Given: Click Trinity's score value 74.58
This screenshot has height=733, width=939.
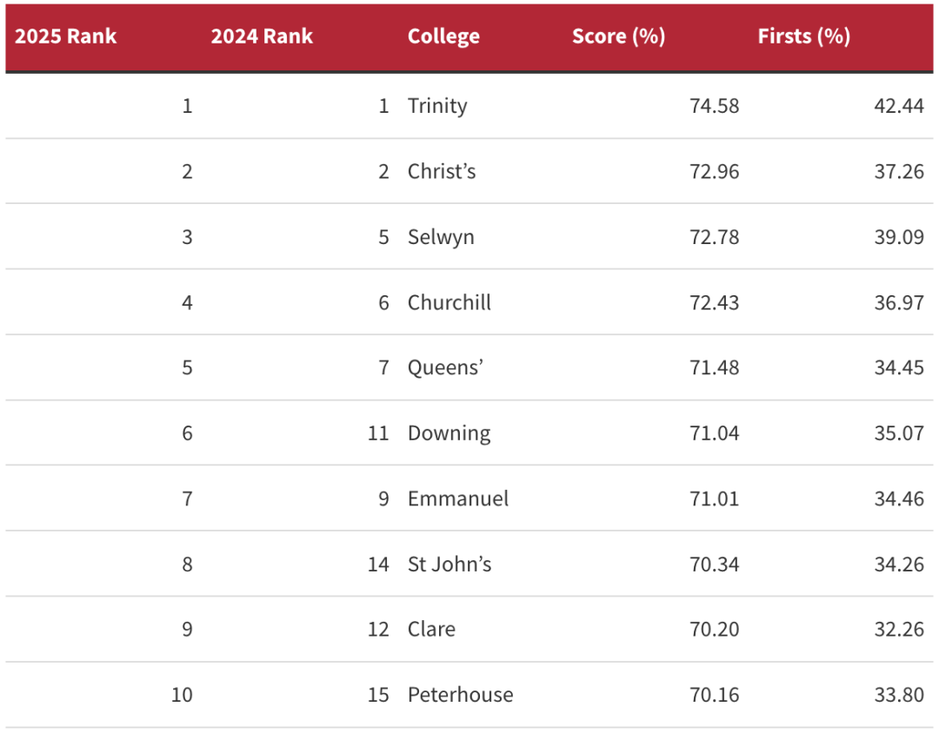Looking at the screenshot, I should tap(715, 106).
